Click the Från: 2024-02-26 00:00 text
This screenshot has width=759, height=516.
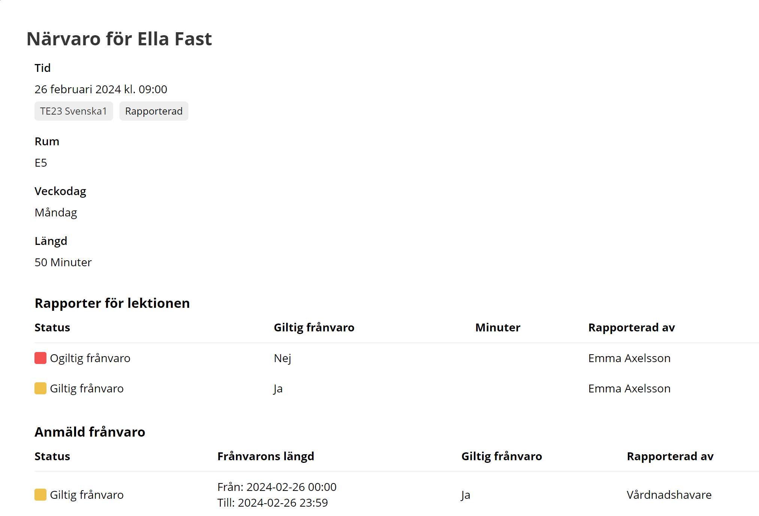click(277, 487)
